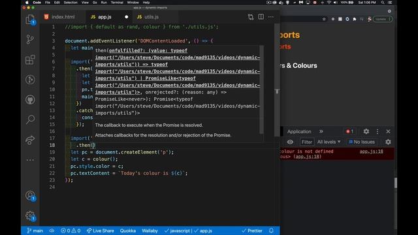Image resolution: width=418 pixels, height=235 pixels.
Task: Open the Run and Debug activity icon
Action: (30, 80)
